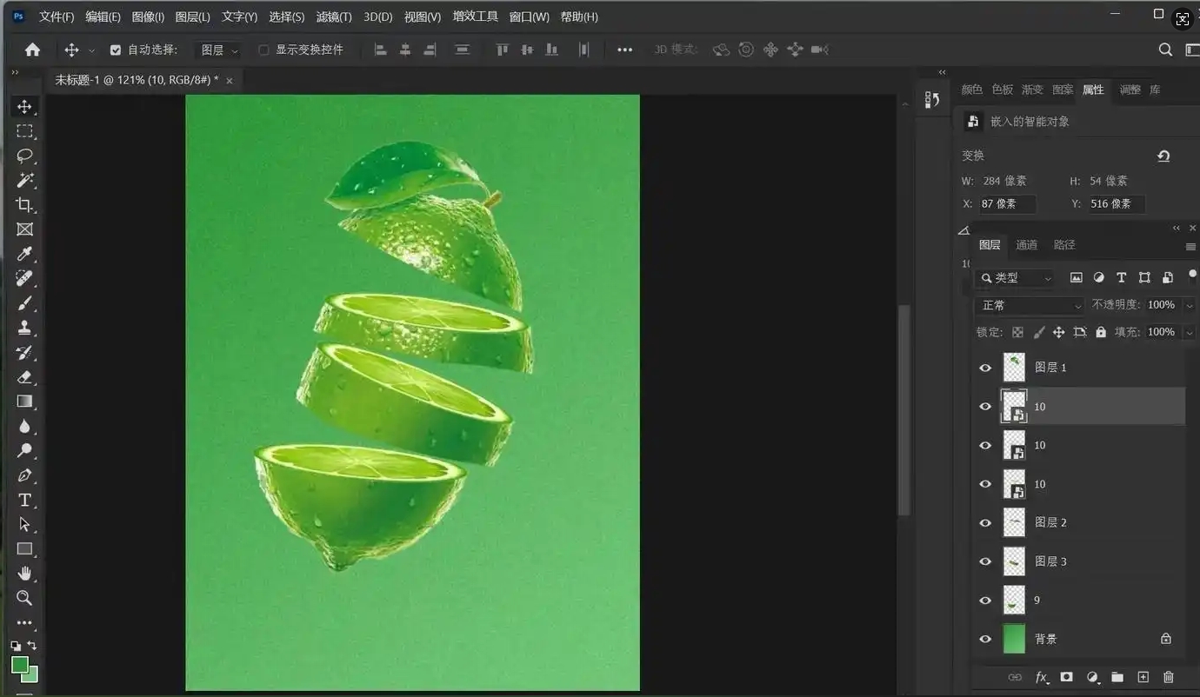Open more align options three dots
The image size is (1200, 697).
(x=624, y=50)
